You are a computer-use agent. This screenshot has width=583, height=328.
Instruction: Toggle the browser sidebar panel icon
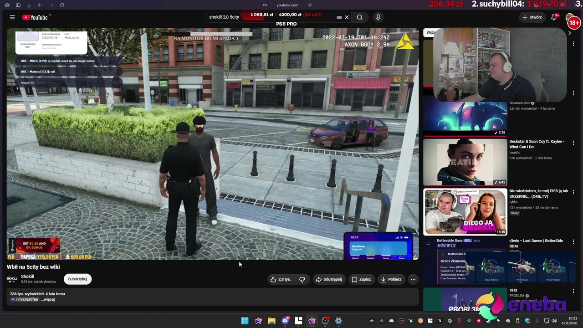point(18,5)
